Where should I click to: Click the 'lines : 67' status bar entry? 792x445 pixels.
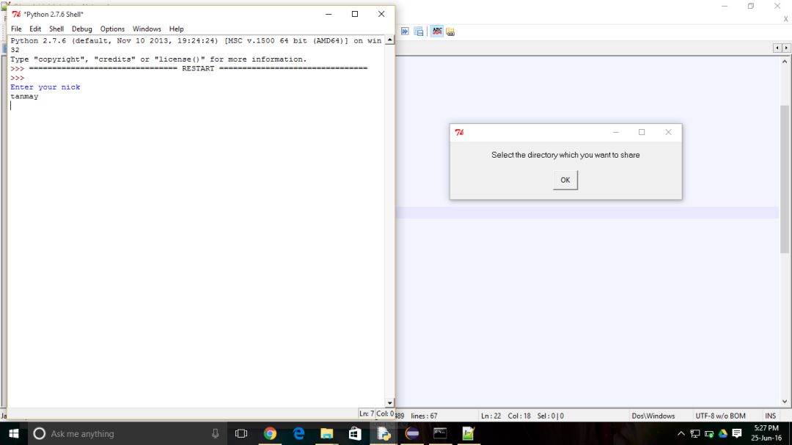click(x=425, y=416)
